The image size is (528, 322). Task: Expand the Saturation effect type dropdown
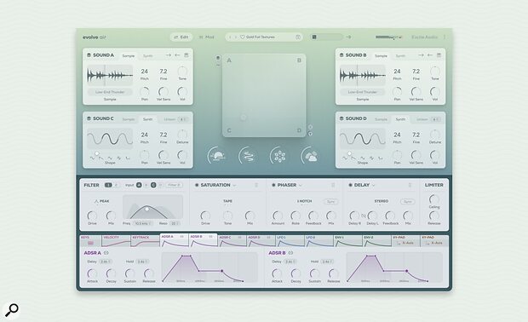pyautogui.click(x=234, y=185)
